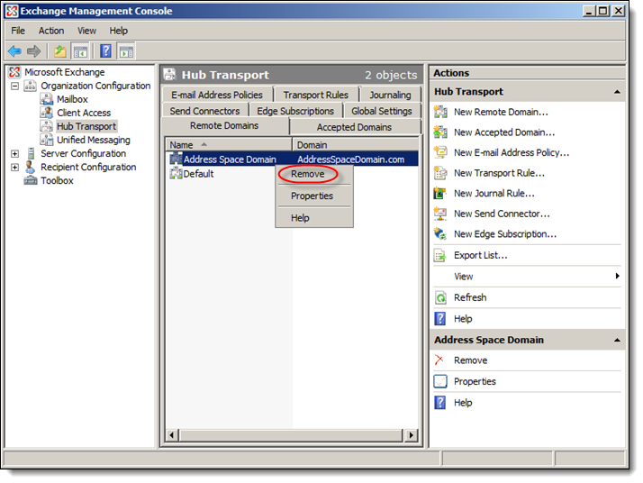The width and height of the screenshot is (643, 483).
Task: Select Hub Transport in the console tree
Action: [86, 126]
